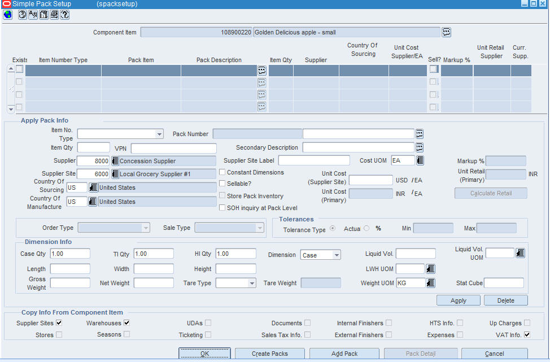
Task: Click the Unit Cost (Supplier Site) field
Action: point(371,180)
